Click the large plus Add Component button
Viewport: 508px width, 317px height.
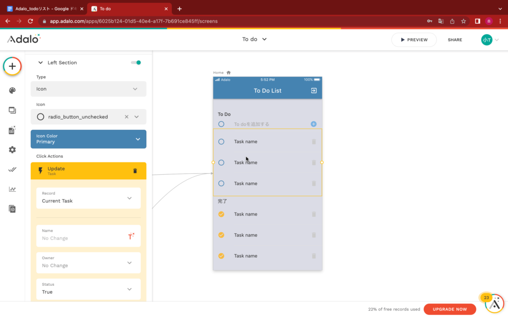coord(12,66)
